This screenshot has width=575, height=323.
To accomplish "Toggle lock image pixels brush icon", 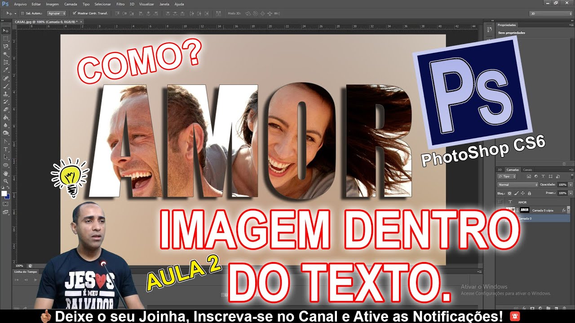I will (517, 193).
